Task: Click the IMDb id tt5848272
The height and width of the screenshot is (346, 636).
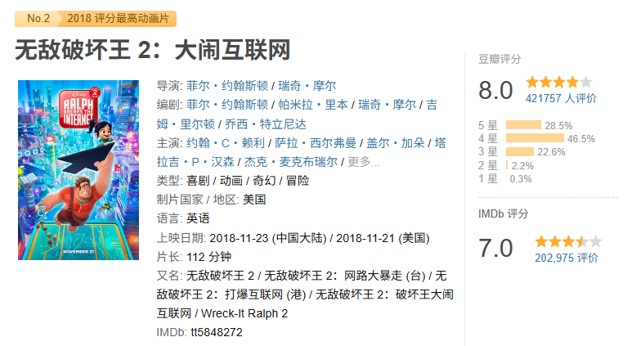Action: coord(217,332)
